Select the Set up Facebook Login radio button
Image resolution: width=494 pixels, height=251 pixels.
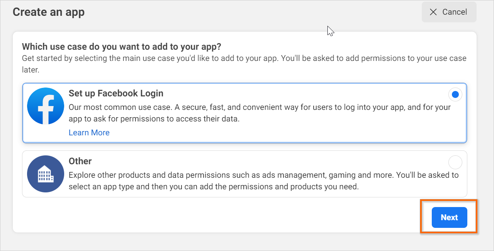[455, 94]
